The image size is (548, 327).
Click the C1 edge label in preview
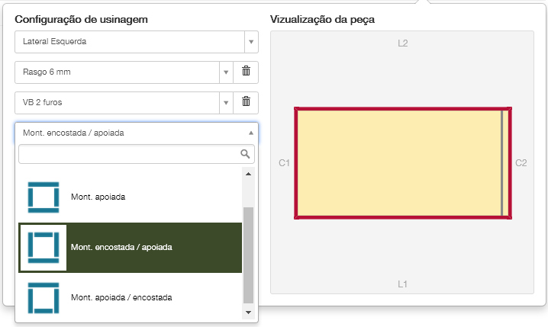(284, 163)
